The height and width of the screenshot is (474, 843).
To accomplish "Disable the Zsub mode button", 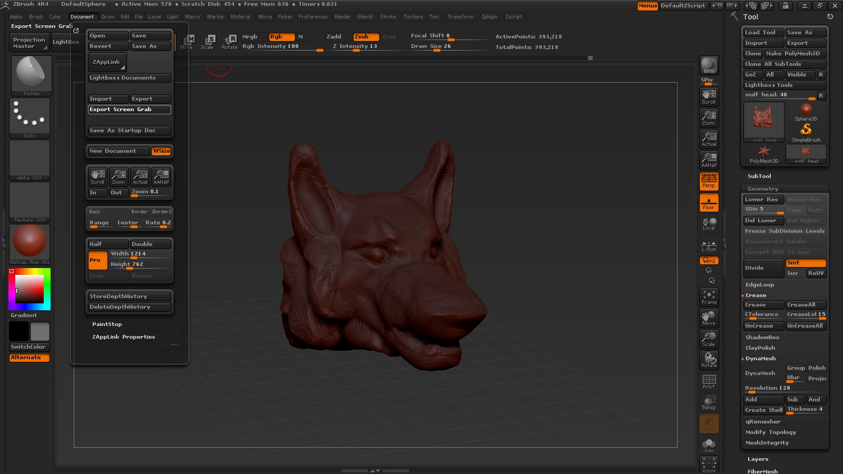I will point(366,37).
